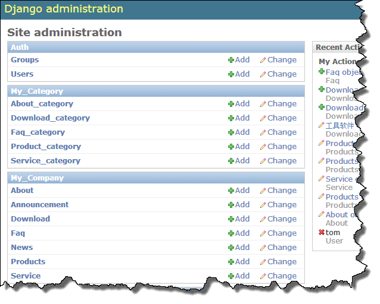Click the pencil icon in the Products row
The height and width of the screenshot is (304, 380).
[263, 262]
